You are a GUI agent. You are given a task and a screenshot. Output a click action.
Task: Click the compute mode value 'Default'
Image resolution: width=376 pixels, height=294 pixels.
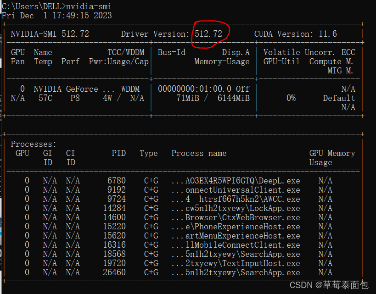click(x=339, y=98)
